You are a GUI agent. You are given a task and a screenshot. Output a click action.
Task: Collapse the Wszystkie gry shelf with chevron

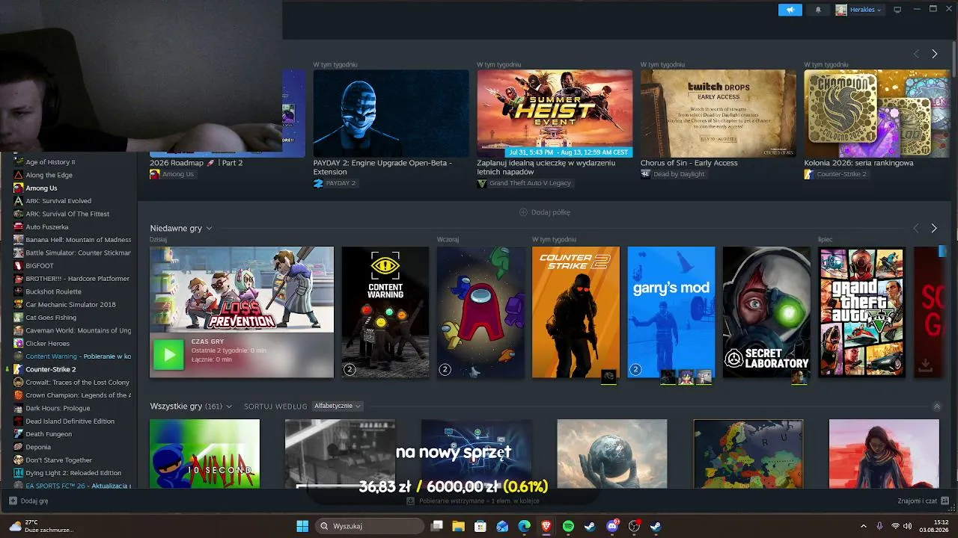coord(936,406)
